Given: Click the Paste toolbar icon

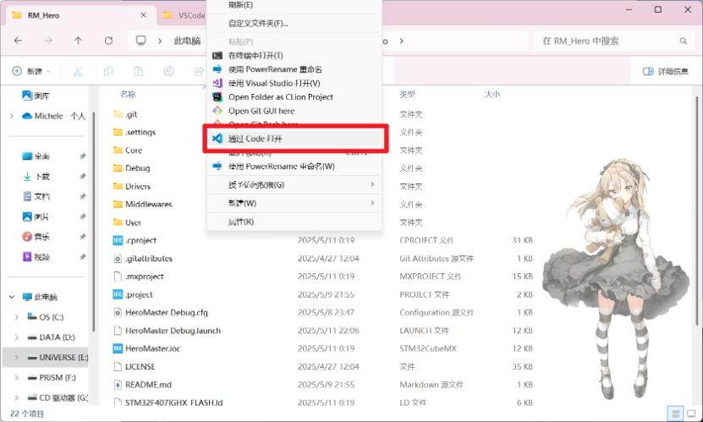Looking at the screenshot, I should [139, 71].
